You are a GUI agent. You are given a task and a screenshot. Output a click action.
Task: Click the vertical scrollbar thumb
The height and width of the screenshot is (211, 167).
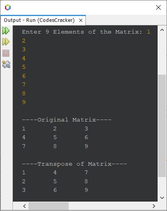pyautogui.click(x=162, y=126)
